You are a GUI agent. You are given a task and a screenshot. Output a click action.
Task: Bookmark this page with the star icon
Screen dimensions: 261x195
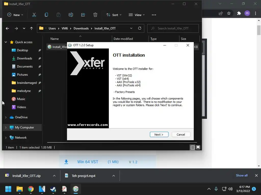tap(229, 13)
